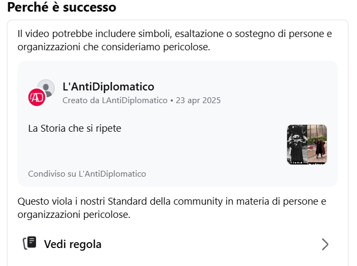Screen dimensions: 357x266
Task: Click the Perché è successo heading
Action: pos(61,7)
